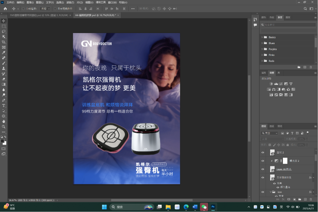
Task: Select the Horizontal Type tool
Action: [4, 106]
